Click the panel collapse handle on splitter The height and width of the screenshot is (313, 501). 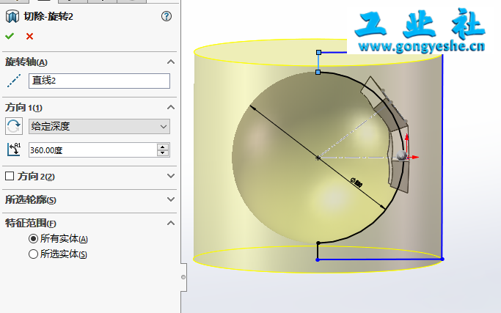[x=183, y=277]
